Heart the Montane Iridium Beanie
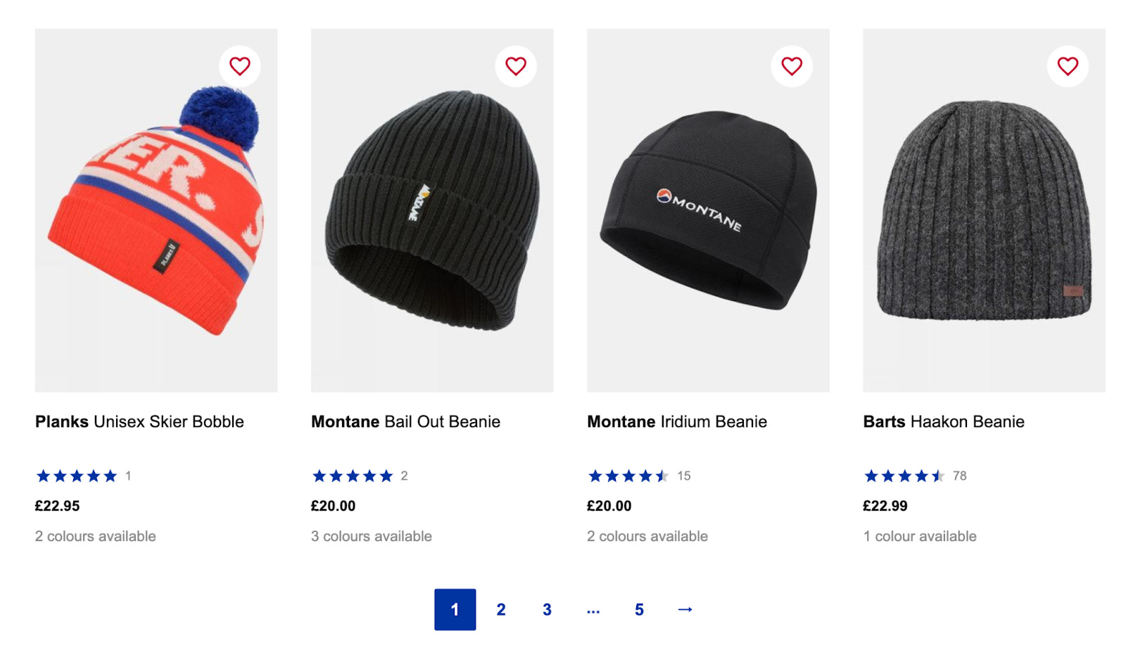This screenshot has width=1126, height=650. click(x=792, y=66)
